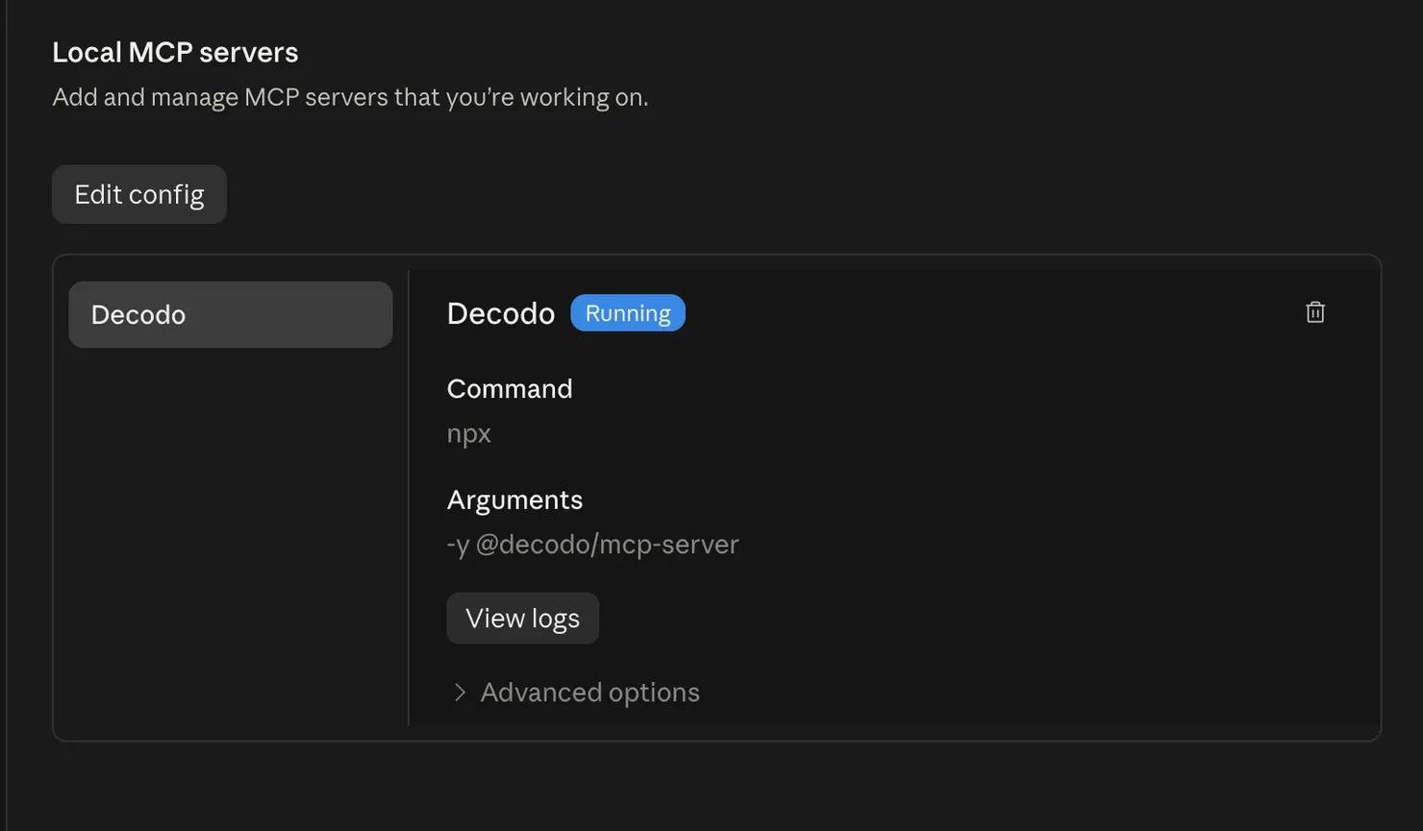Click the Arguments label
Screen dimensions: 1423x831
514,500
